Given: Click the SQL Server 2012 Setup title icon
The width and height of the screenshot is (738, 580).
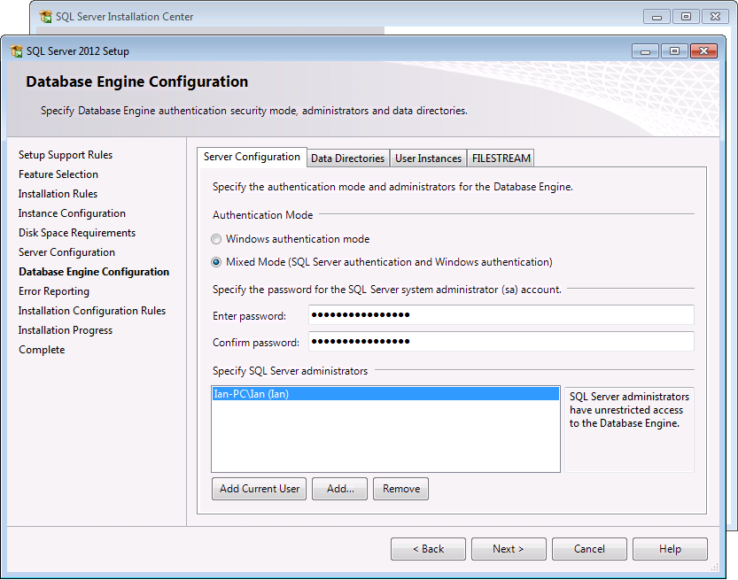Looking at the screenshot, I should (x=17, y=50).
